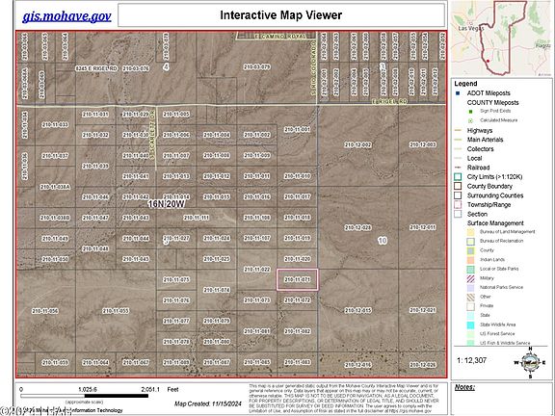Viewport: 555px width, 416px height.
Task: Click the Military hatched purple swatch
Action: (x=470, y=278)
